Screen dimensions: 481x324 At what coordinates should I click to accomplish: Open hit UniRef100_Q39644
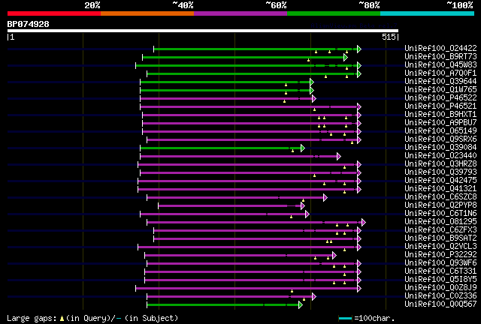coord(440,82)
